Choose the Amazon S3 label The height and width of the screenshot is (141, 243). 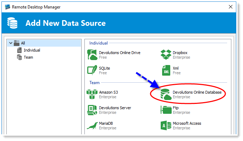[x=108, y=92]
